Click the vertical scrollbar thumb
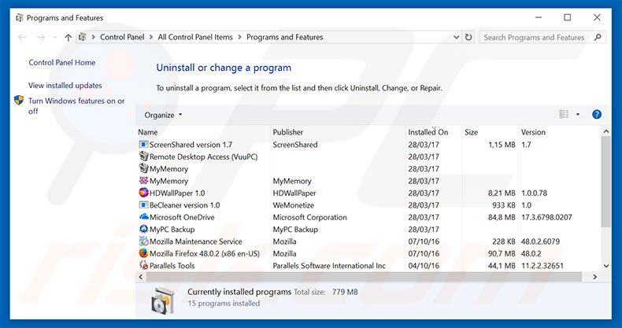This screenshot has height=328, width=622. click(x=606, y=182)
